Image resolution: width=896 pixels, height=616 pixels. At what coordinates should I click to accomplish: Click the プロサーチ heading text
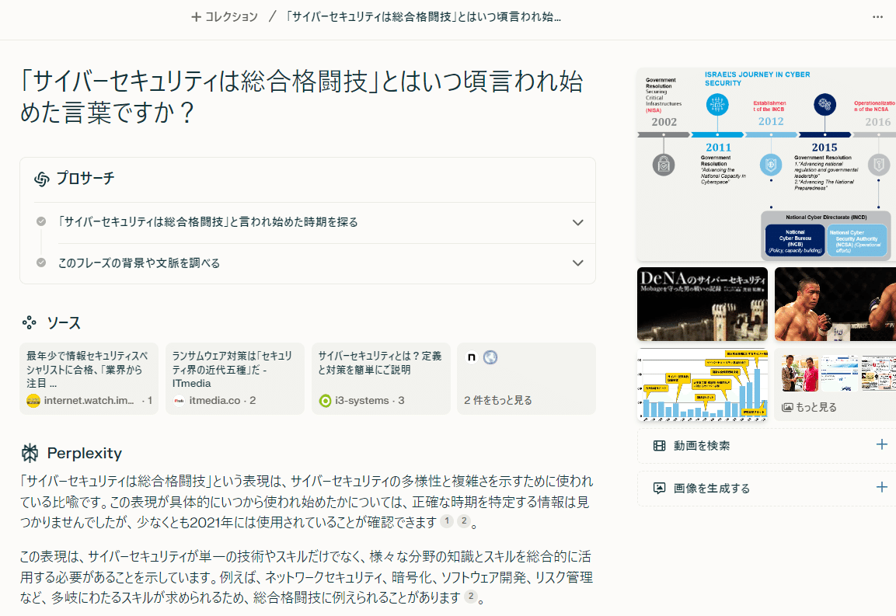pos(85,179)
